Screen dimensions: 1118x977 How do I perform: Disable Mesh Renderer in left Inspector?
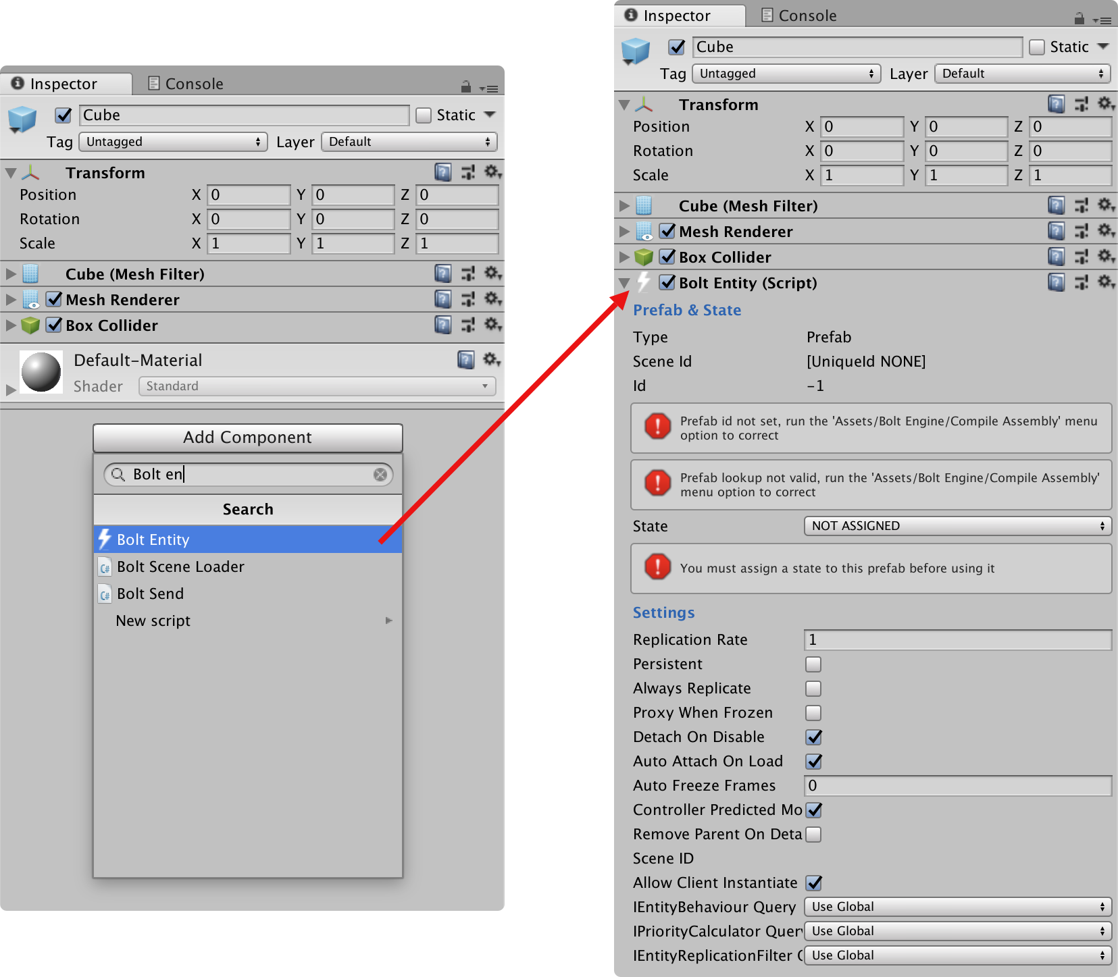click(x=54, y=299)
